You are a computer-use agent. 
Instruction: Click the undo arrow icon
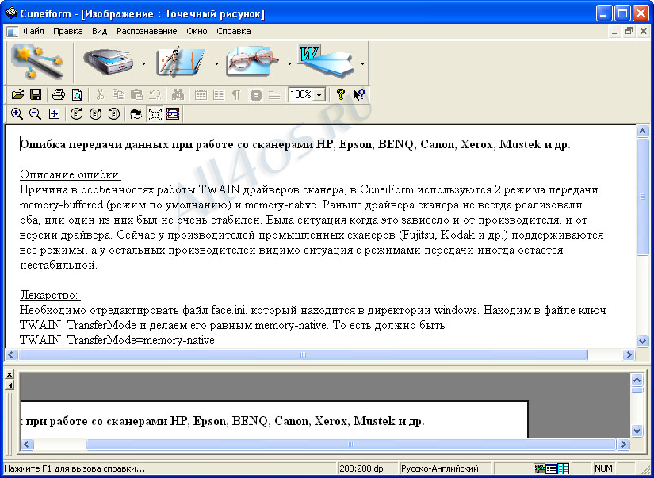[155, 94]
